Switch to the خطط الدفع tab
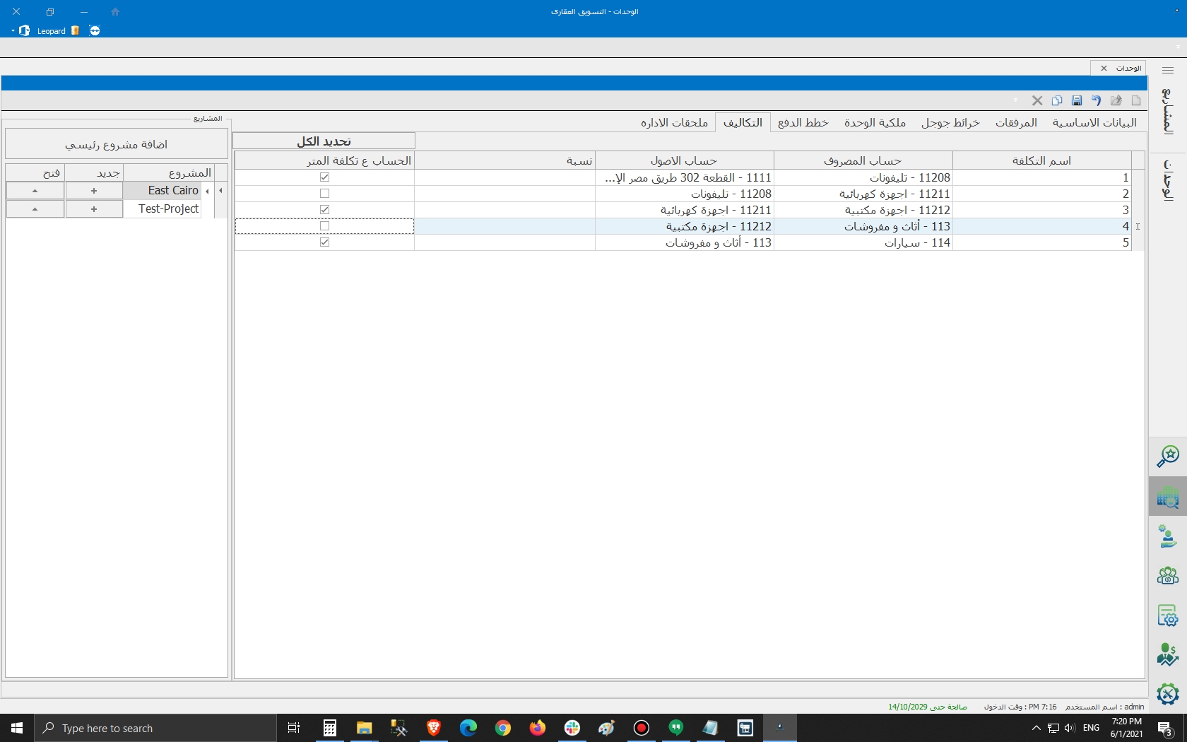Image resolution: width=1187 pixels, height=742 pixels. pyautogui.click(x=803, y=123)
